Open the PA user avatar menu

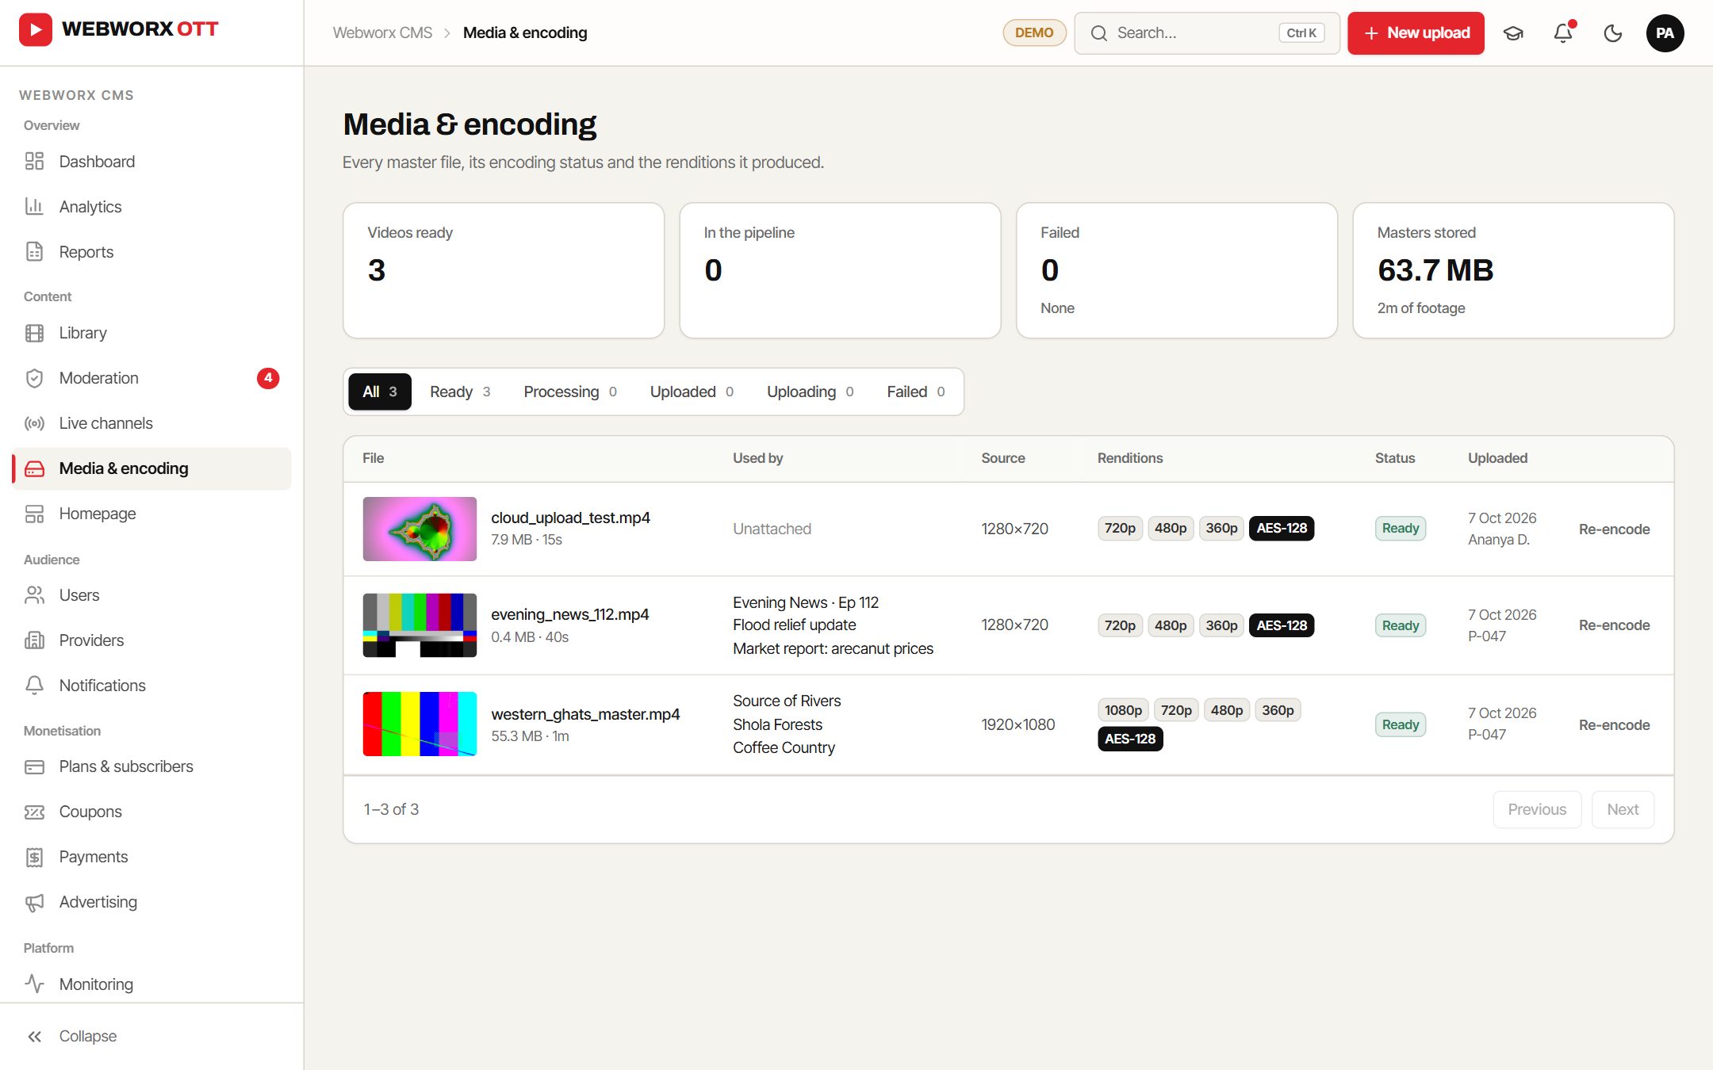click(1665, 33)
